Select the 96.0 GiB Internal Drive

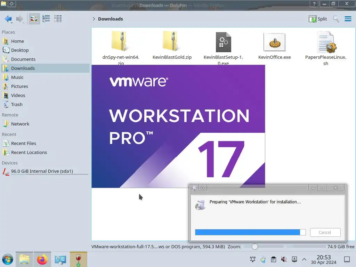pos(46,171)
